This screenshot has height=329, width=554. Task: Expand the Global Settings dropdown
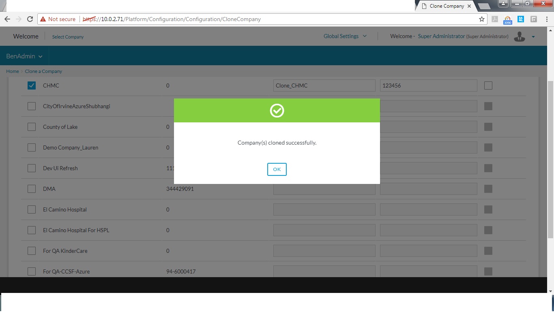[x=345, y=36]
